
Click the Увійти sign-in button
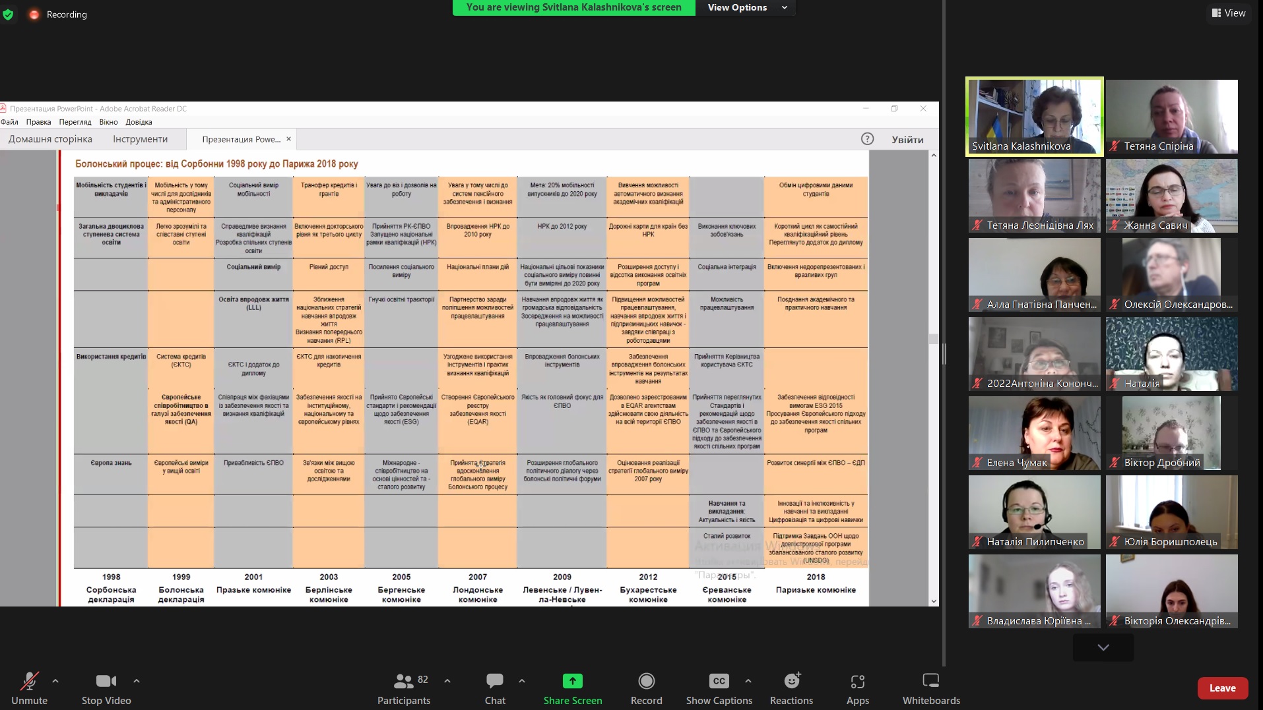click(x=907, y=139)
